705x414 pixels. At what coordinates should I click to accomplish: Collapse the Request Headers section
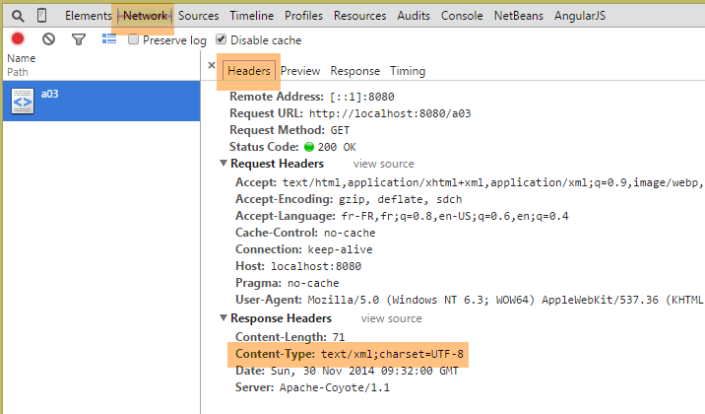click(223, 164)
